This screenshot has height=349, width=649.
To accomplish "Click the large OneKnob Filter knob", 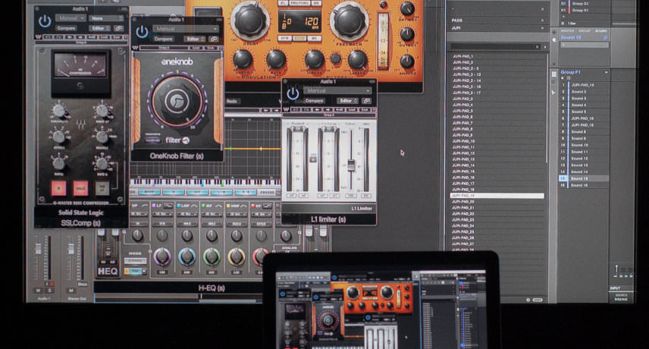I will point(177,101).
